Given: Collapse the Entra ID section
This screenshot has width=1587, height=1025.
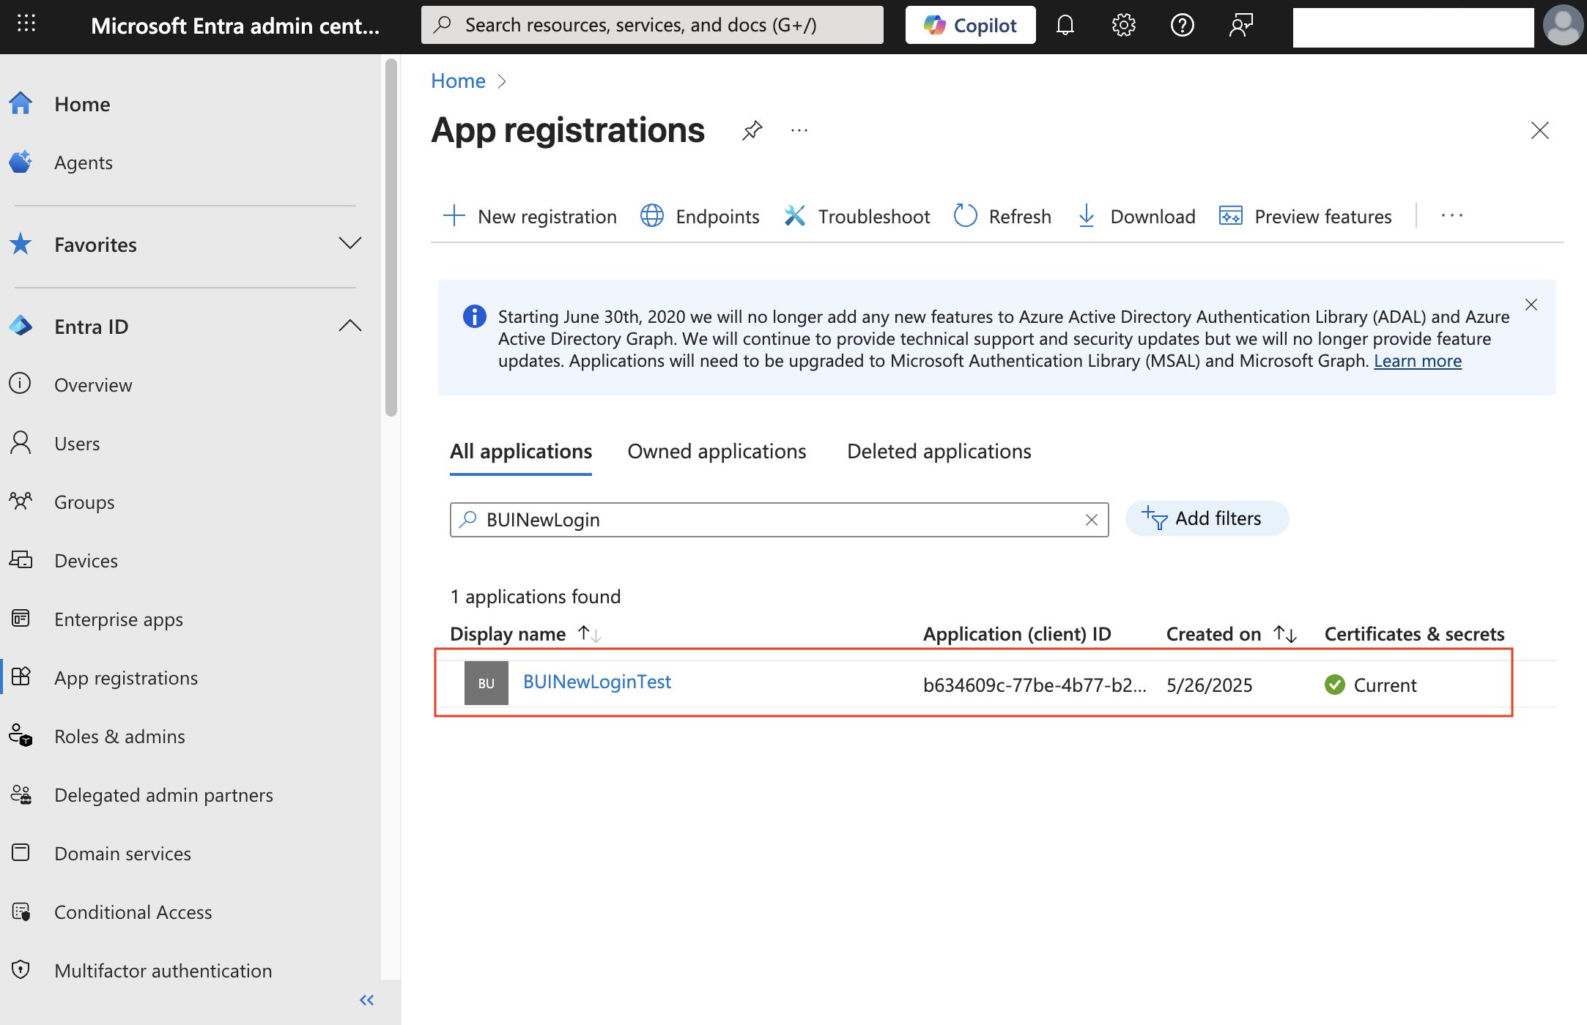Looking at the screenshot, I should click(349, 326).
